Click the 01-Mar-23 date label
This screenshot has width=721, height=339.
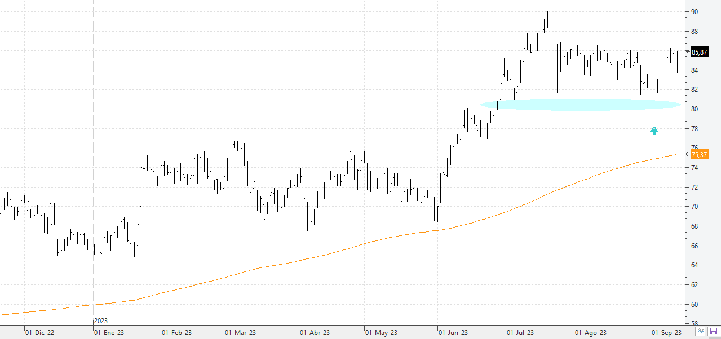coord(240,333)
